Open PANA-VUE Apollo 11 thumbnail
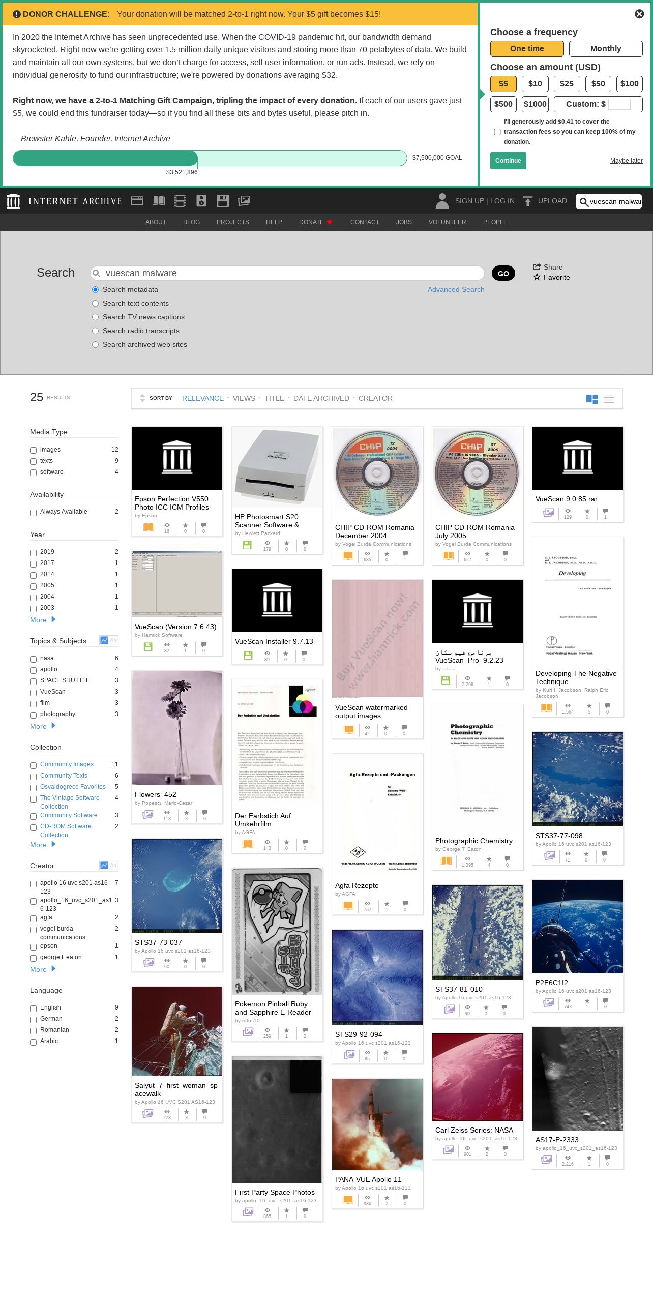Viewport: 653px width, 1306px height. (x=377, y=1124)
